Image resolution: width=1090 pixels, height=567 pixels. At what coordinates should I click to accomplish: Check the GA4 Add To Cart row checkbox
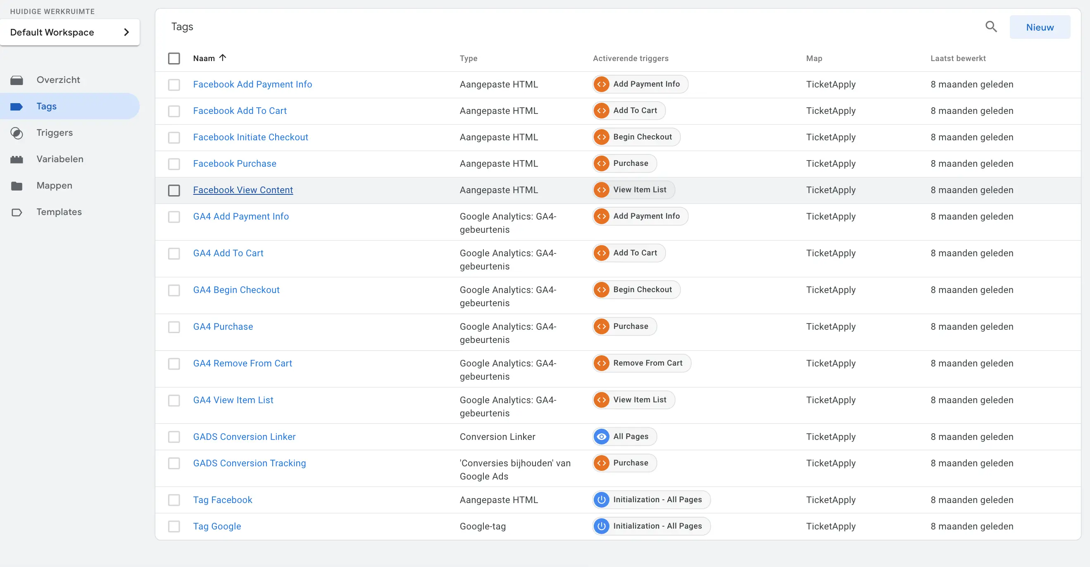pos(174,253)
